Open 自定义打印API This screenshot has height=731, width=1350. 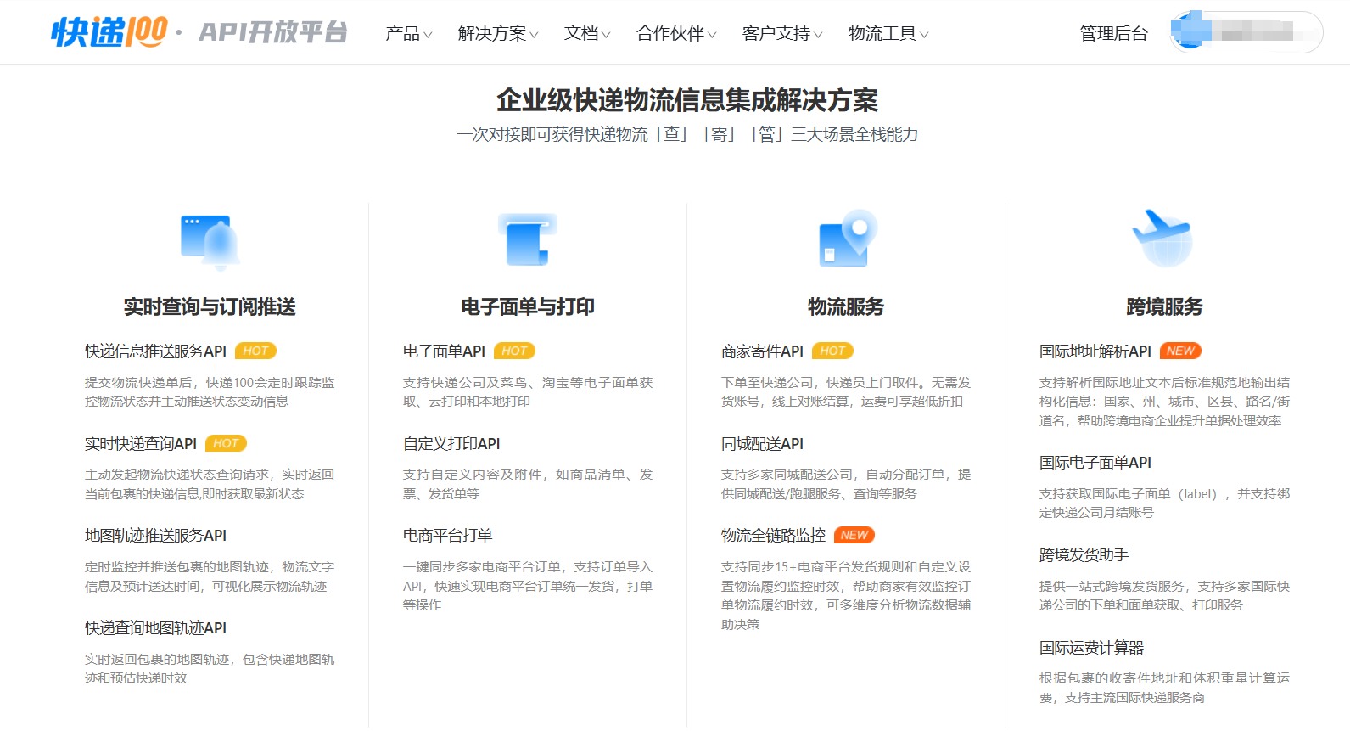click(451, 443)
